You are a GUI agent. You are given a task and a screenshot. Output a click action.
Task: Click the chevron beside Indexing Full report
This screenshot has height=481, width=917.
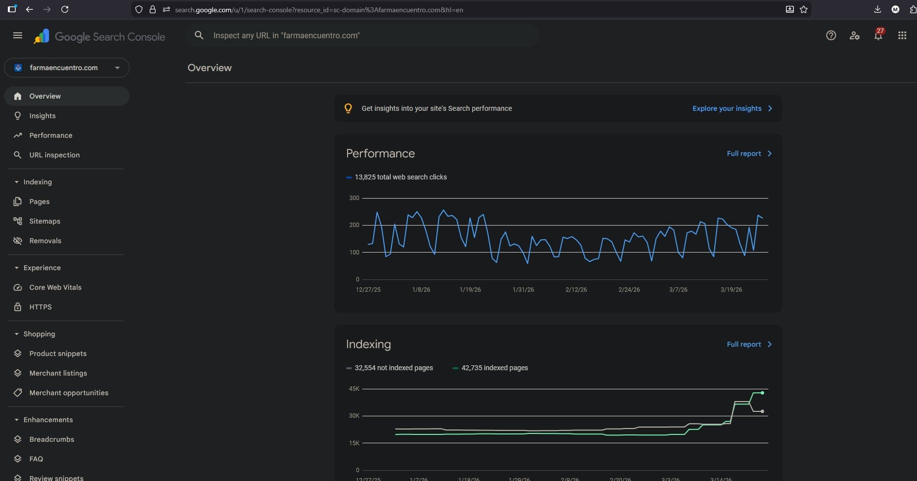(x=769, y=344)
